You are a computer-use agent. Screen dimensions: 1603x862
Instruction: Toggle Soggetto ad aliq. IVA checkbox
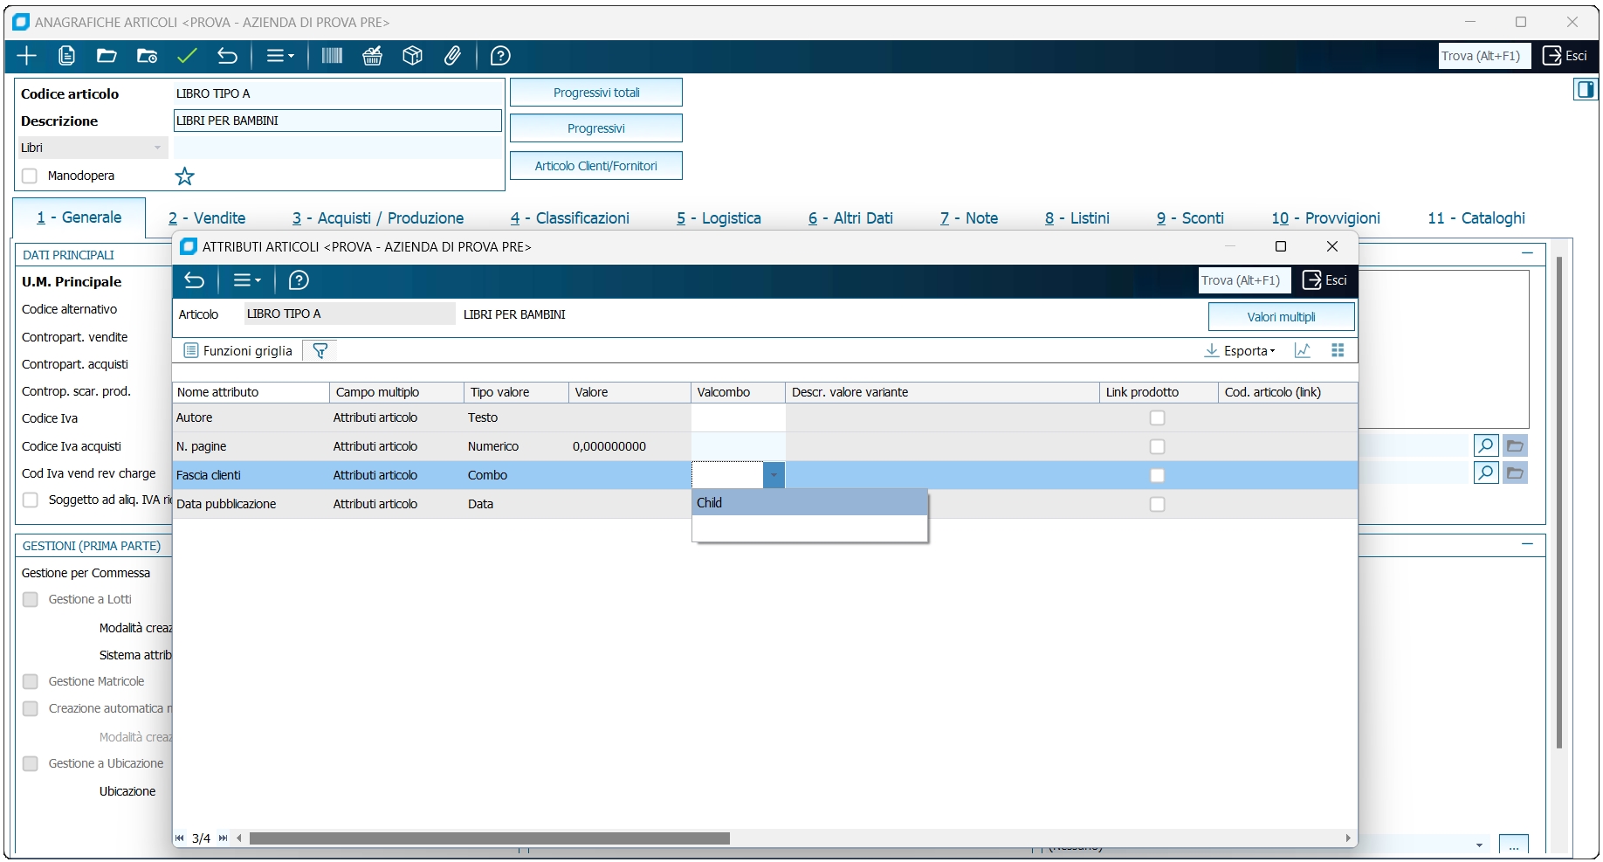tap(31, 500)
